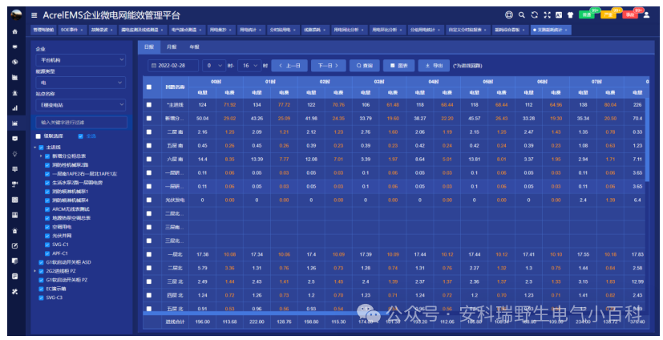Click the red alarm badge button
Image resolution: width=663 pixels, height=340 pixels.
(629, 14)
